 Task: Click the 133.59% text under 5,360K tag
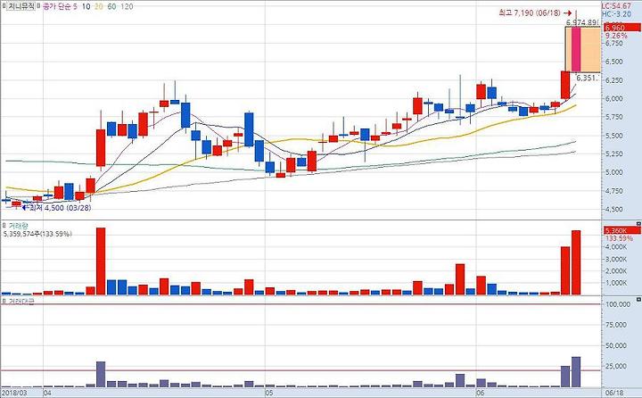(x=619, y=238)
